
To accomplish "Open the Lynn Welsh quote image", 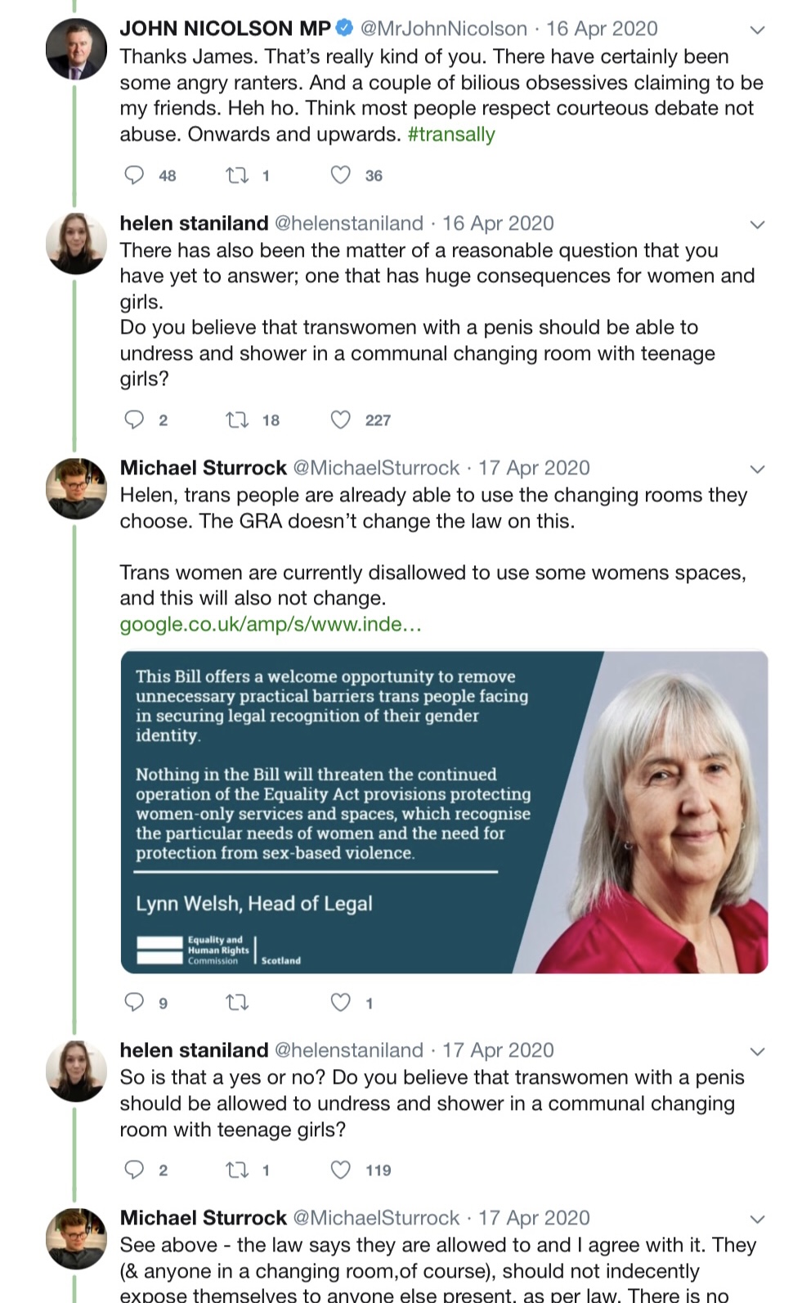I will [444, 811].
